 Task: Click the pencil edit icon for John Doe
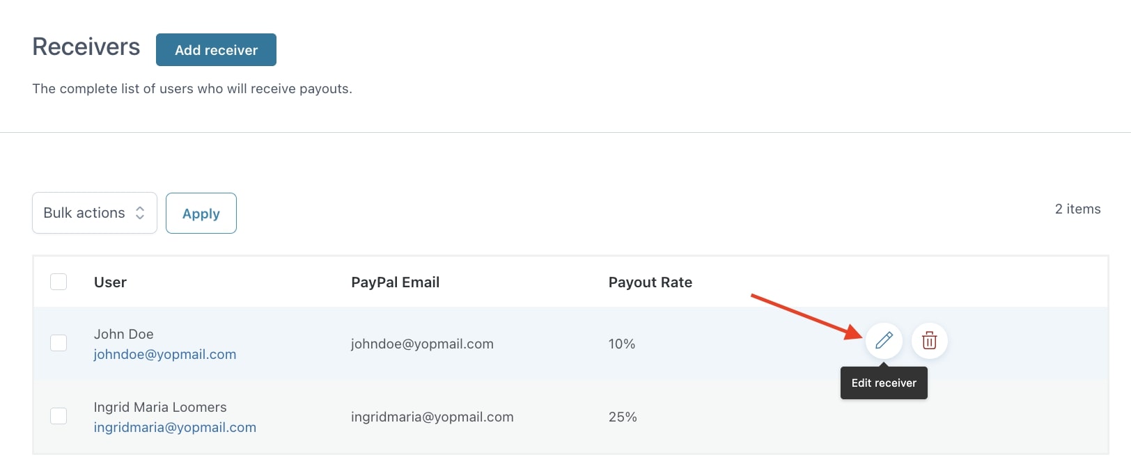tap(884, 341)
